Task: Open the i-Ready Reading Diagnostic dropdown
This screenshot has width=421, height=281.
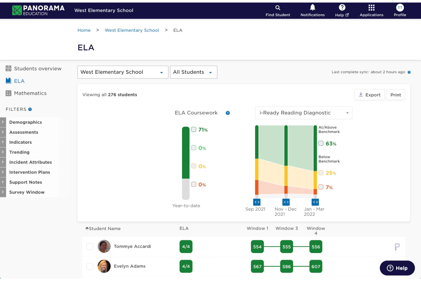Action: point(303,113)
